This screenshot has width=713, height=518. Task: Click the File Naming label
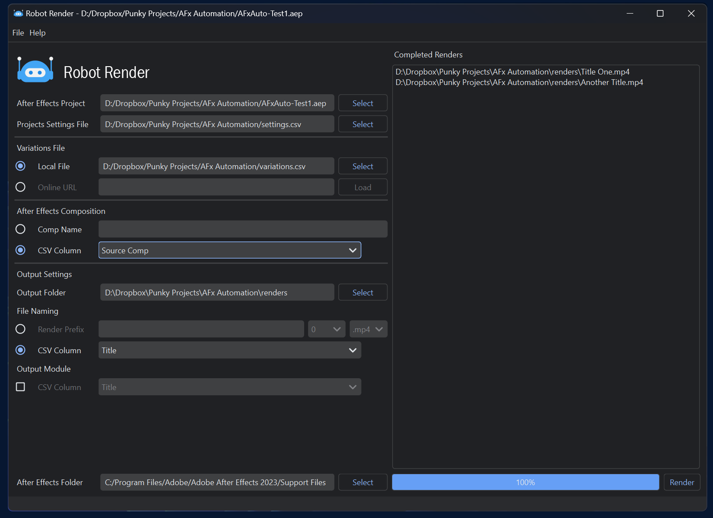point(38,311)
